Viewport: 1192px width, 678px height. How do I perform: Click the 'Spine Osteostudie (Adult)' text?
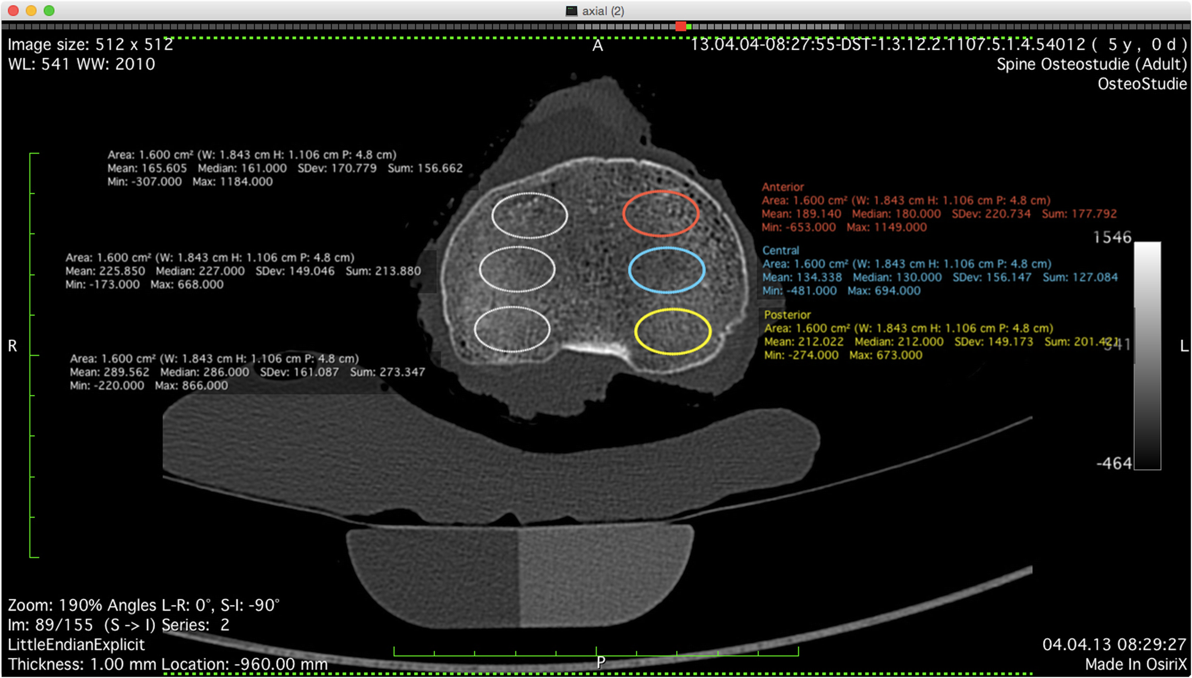tap(1092, 64)
